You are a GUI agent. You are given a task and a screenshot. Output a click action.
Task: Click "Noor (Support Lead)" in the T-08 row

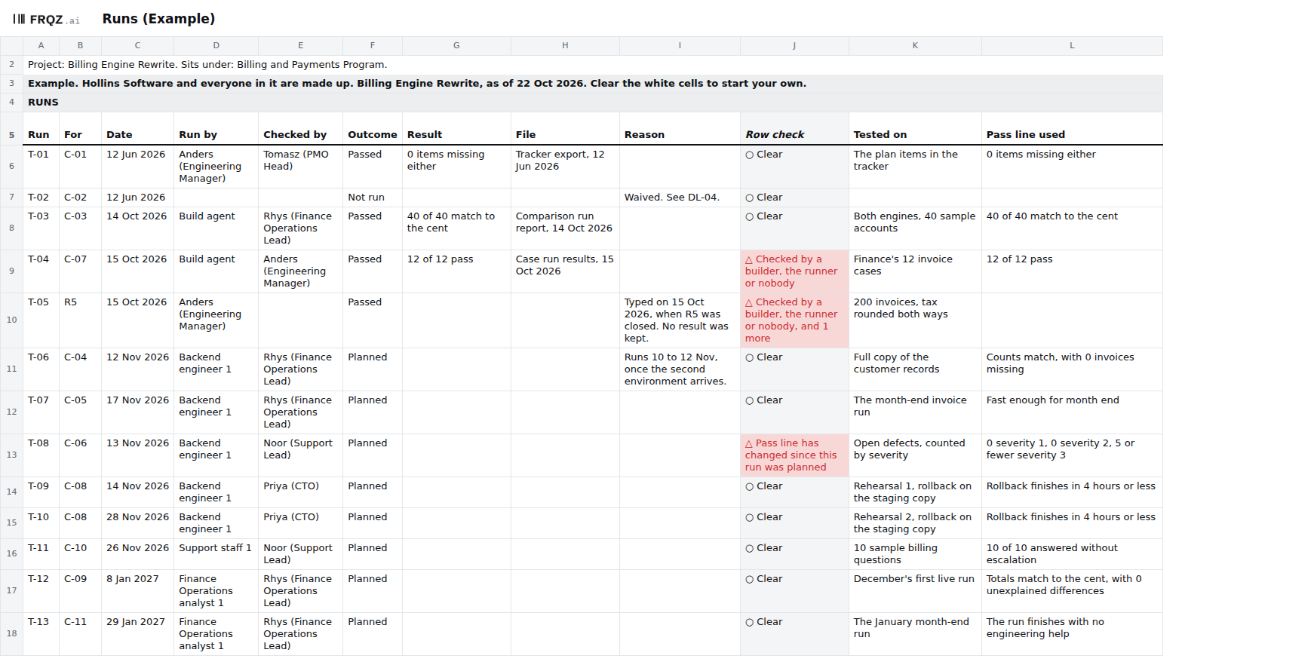(x=300, y=455)
